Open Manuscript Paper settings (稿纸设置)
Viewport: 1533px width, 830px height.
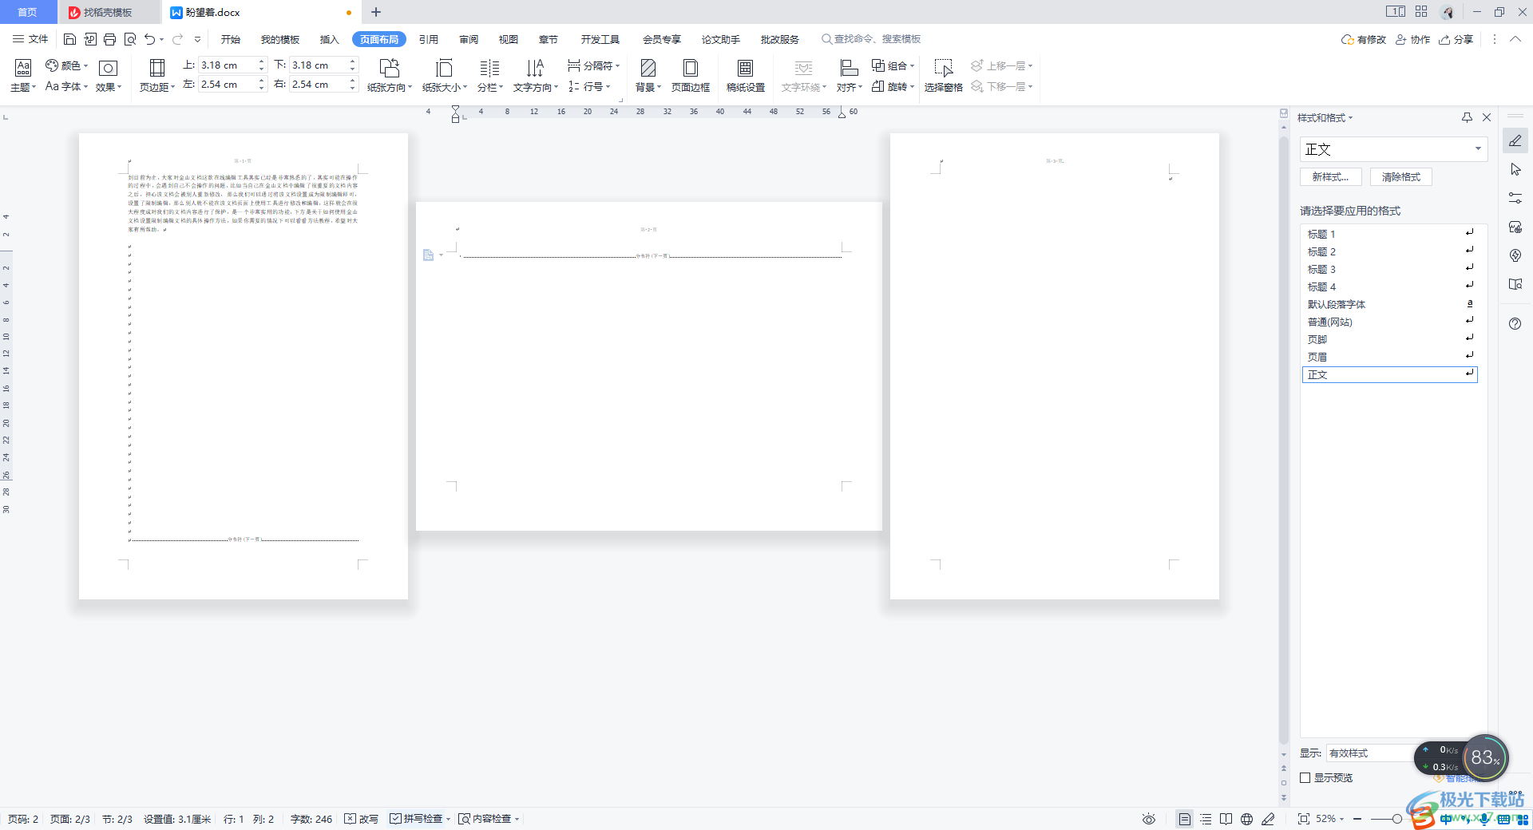[746, 76]
